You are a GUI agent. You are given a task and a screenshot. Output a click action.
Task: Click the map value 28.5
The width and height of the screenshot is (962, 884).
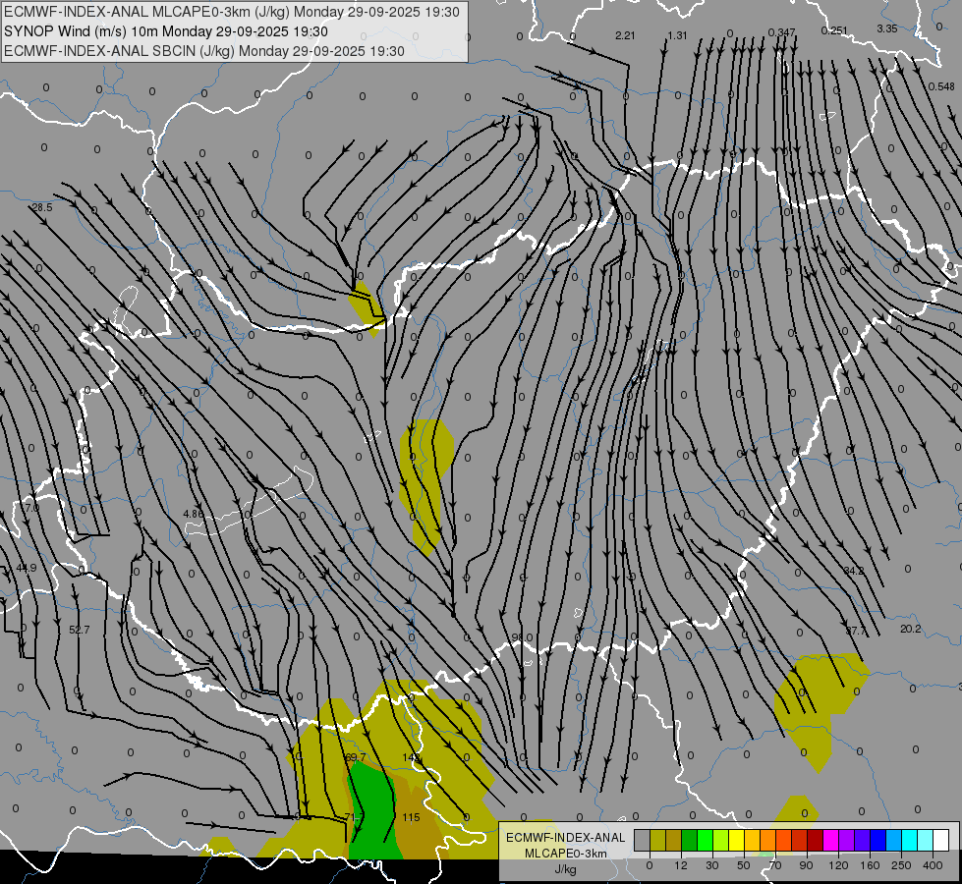[42, 208]
